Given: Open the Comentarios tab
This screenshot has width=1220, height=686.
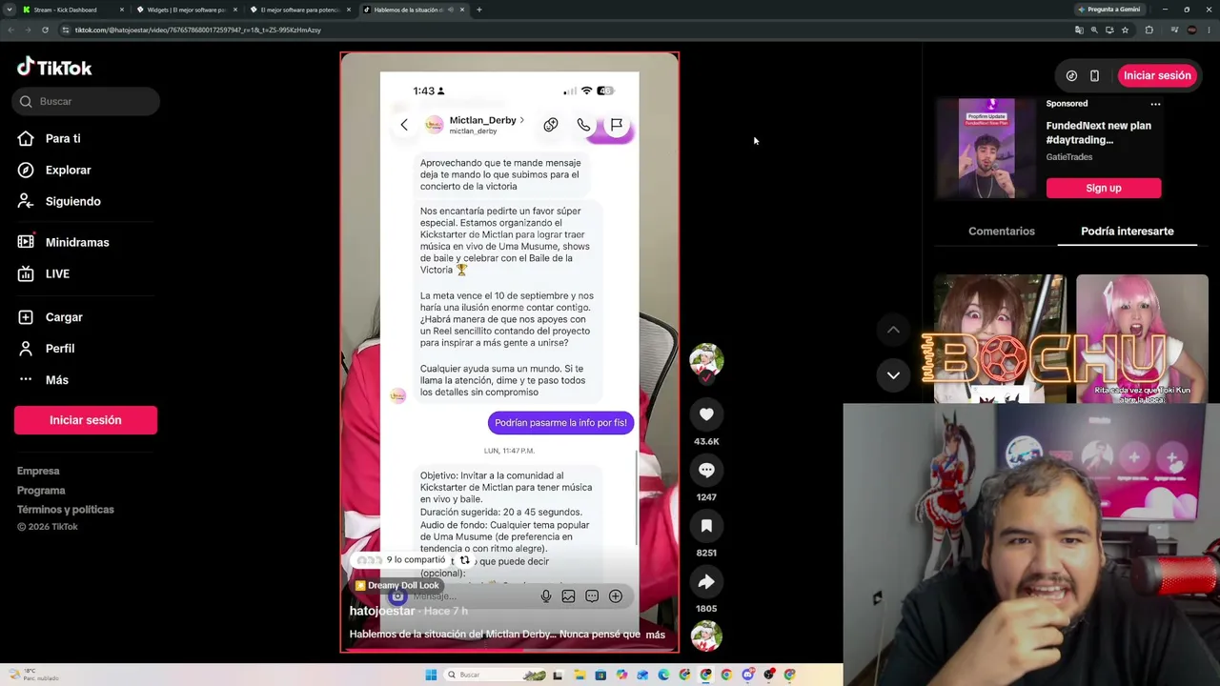Looking at the screenshot, I should pyautogui.click(x=1001, y=232).
